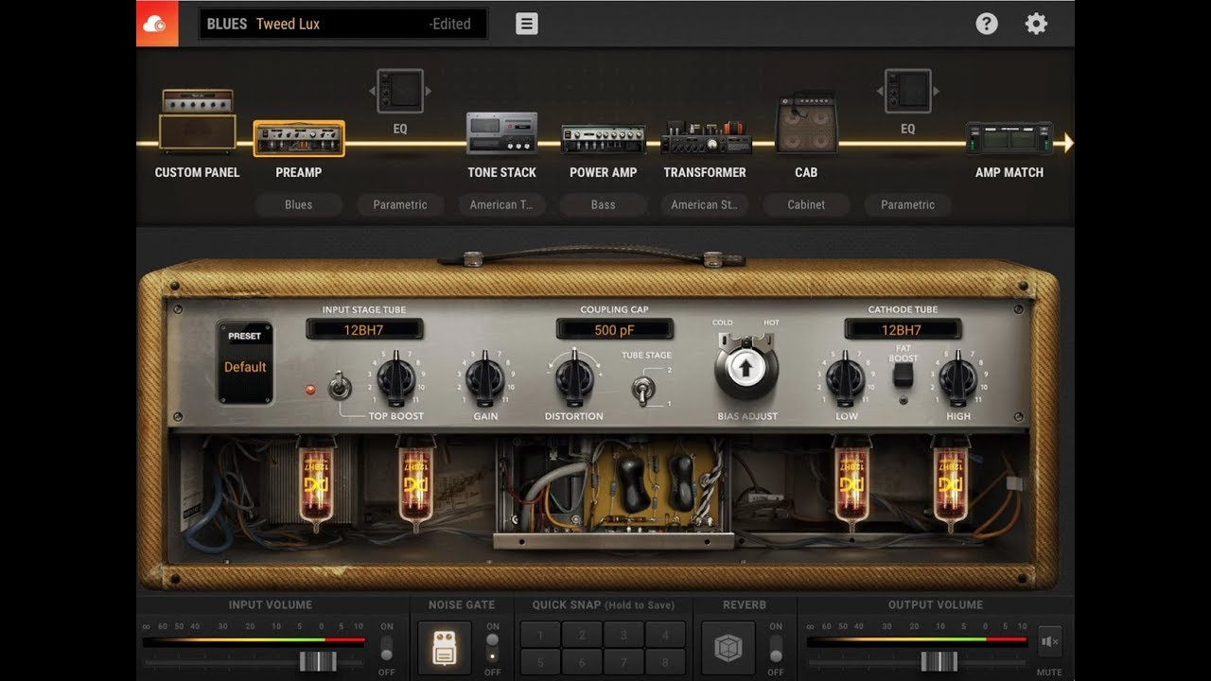Open the first Parametric EQ type dropdown
Viewport: 1211px width, 681px height.
pyautogui.click(x=400, y=204)
